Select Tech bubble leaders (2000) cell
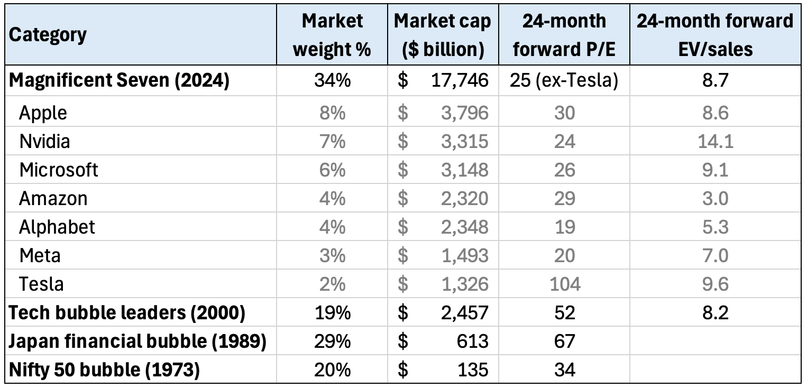 point(127,313)
